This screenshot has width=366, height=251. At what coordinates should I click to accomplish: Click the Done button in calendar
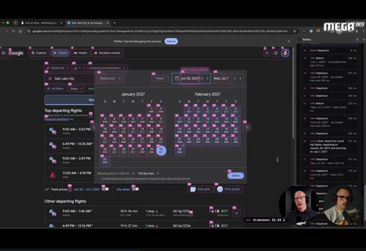pyautogui.click(x=236, y=175)
